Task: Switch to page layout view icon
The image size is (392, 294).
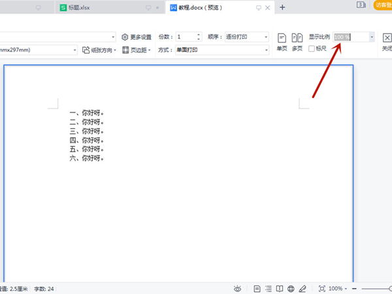Action: [257, 288]
